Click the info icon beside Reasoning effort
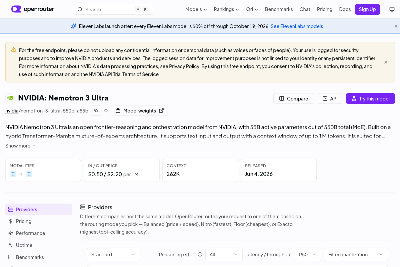This screenshot has height=267, width=400. (x=200, y=254)
